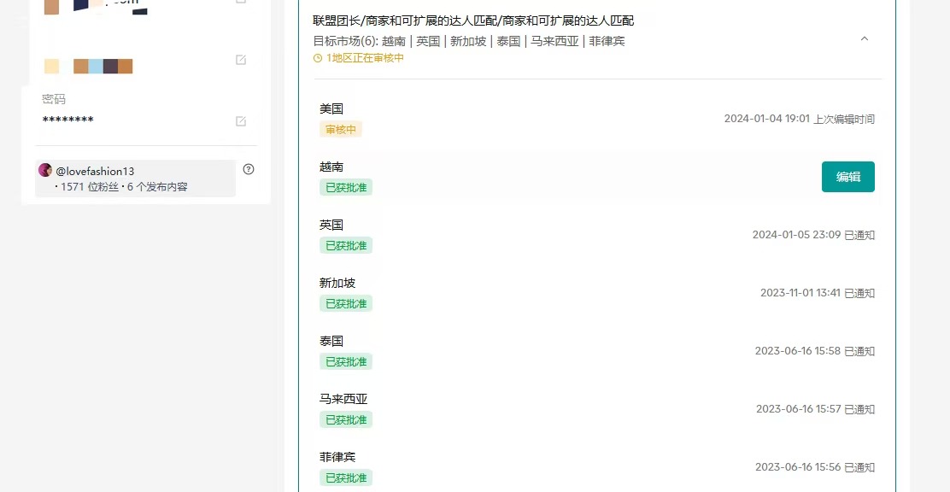Click the 已获批准 badge under 越南

tap(346, 187)
